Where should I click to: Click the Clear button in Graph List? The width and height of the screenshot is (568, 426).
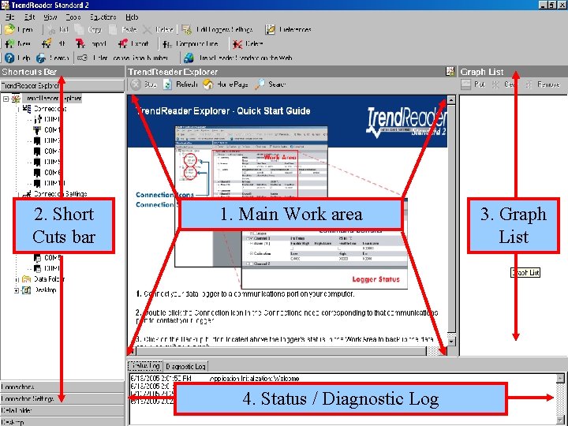pyautogui.click(x=503, y=84)
